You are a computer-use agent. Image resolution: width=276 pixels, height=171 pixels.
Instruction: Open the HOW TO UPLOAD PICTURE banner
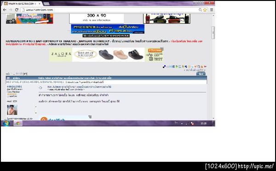(106, 35)
